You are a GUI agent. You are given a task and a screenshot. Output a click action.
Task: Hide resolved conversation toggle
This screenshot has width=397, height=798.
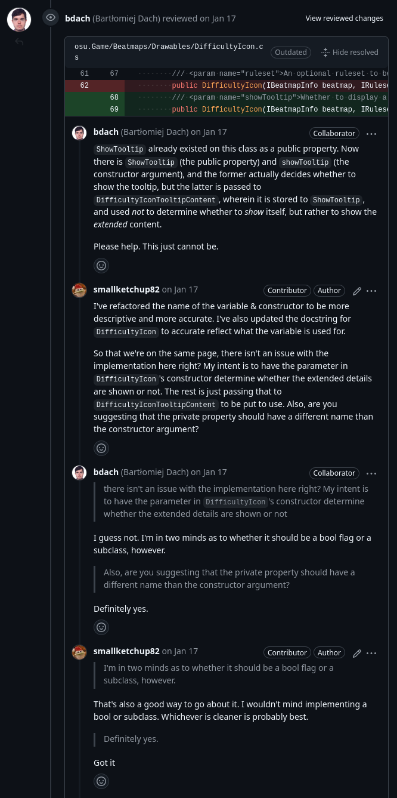[349, 53]
